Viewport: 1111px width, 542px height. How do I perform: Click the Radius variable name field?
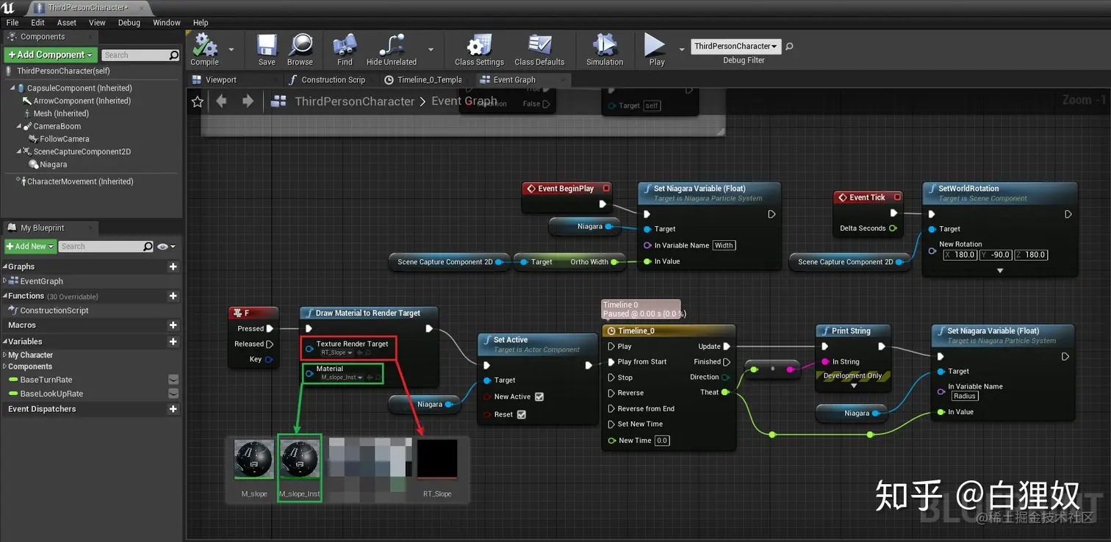(x=965, y=396)
